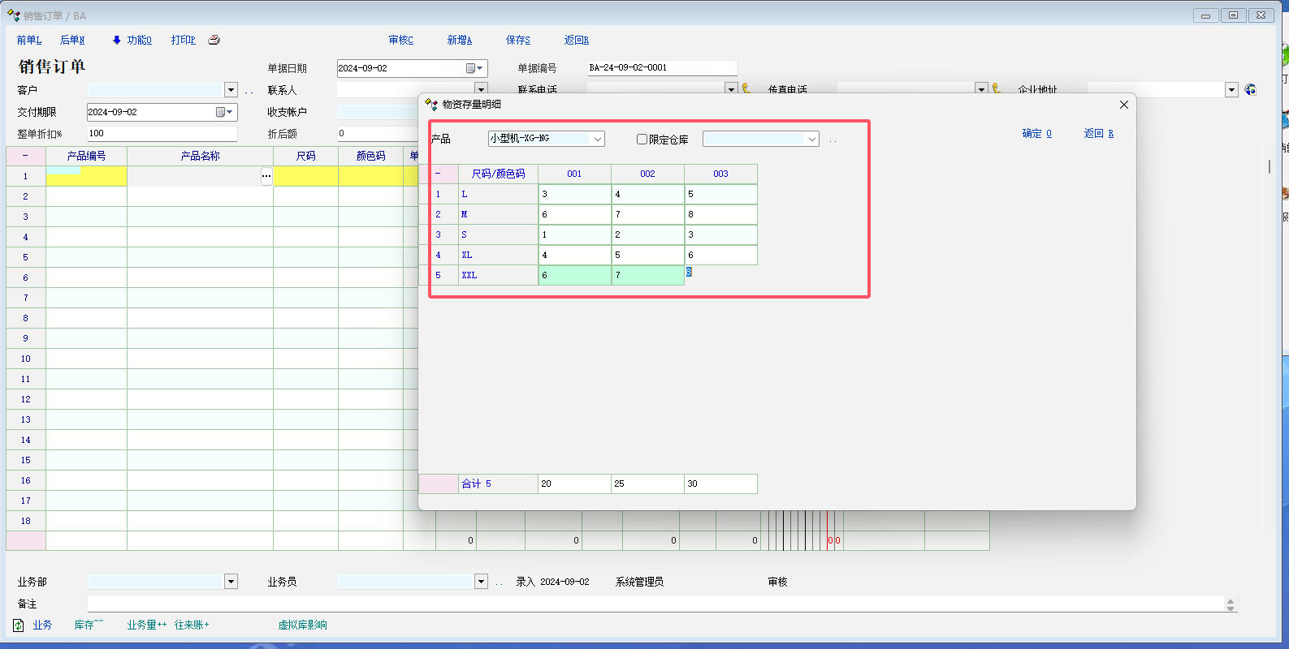The image size is (1289, 649).
Task: Open the 库存 link at bottom
Action: click(88, 625)
